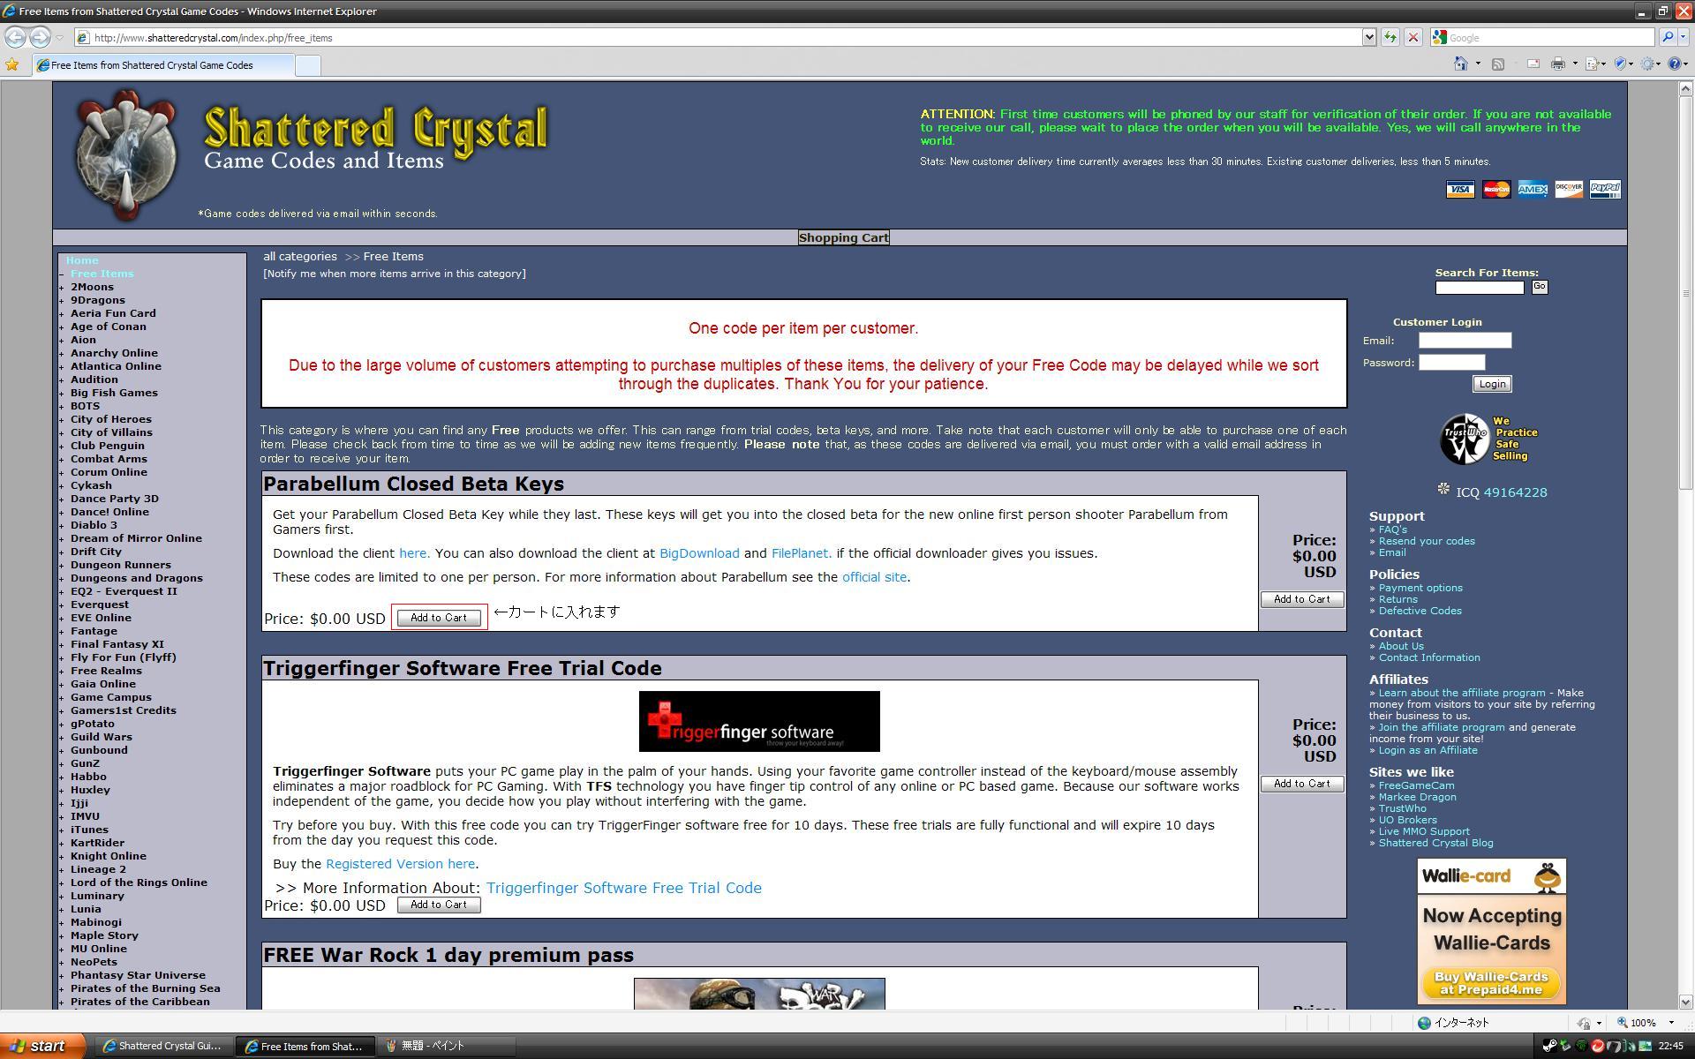1695x1059 pixels.
Task: Open the FilePlanet download link
Action: 800,553
